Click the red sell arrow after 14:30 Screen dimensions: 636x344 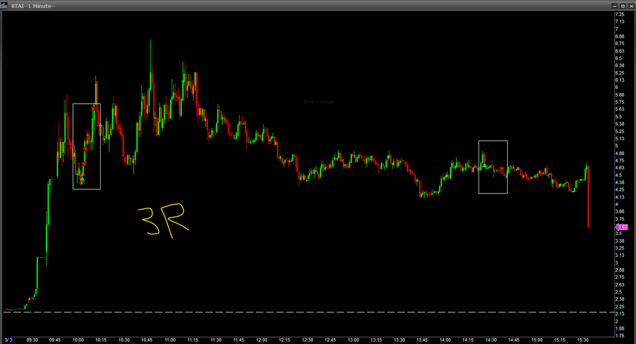[501, 169]
